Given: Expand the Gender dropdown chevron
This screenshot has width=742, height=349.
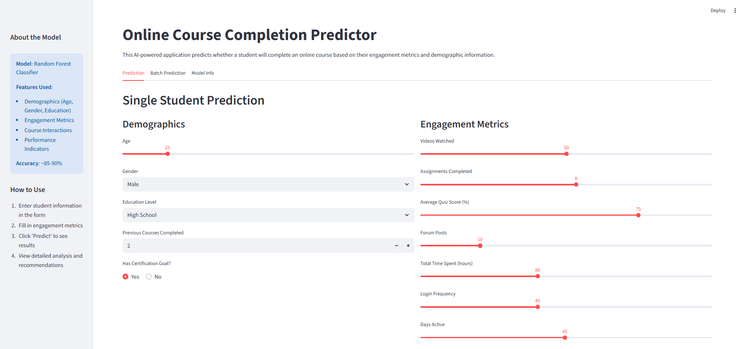Looking at the screenshot, I should tap(407, 184).
